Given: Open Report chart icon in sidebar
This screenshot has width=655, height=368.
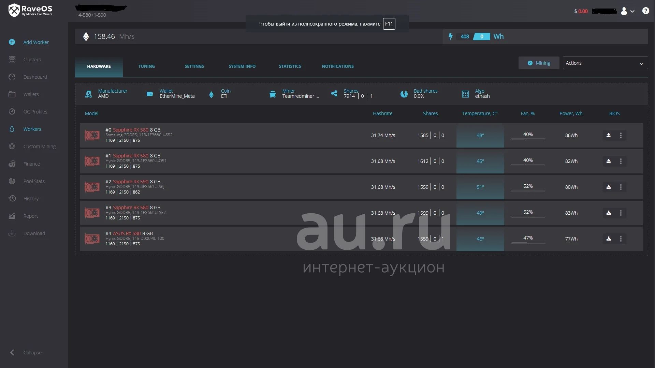Looking at the screenshot, I should (12, 216).
